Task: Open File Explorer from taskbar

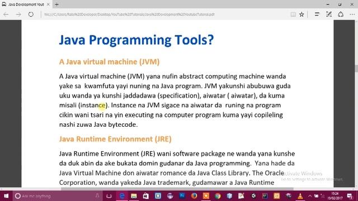Action: (x=134, y=196)
